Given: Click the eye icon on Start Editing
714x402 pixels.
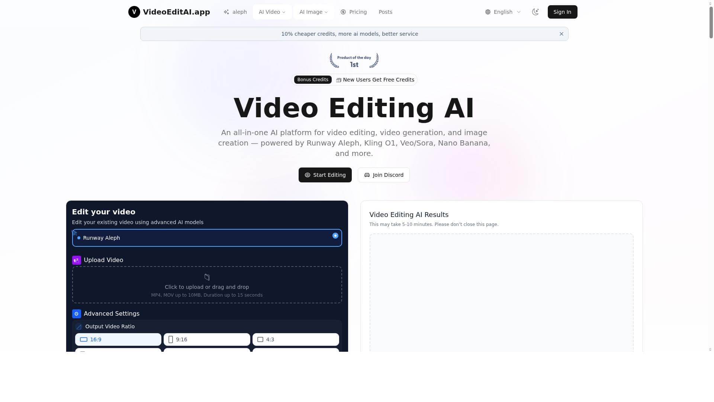Looking at the screenshot, I should [x=308, y=175].
